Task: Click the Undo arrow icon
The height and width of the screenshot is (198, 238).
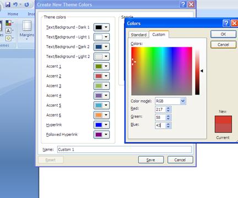Action: (x=15, y=4)
